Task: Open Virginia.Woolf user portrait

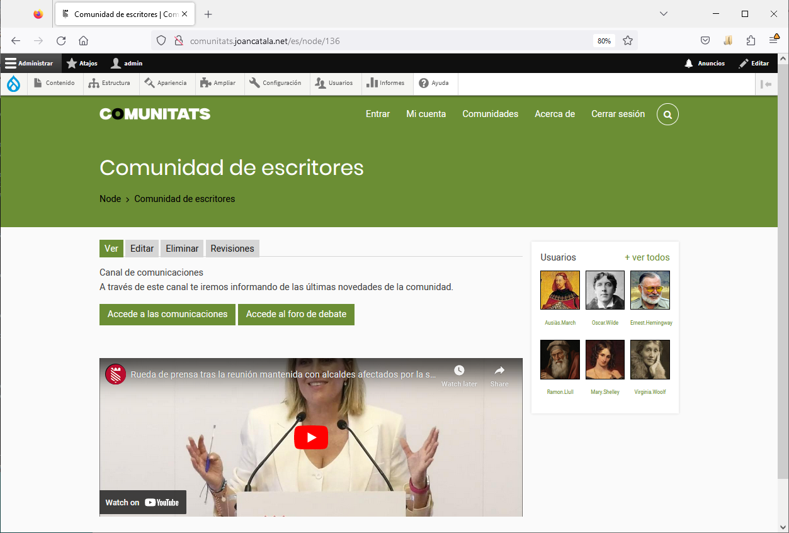Action: click(650, 359)
